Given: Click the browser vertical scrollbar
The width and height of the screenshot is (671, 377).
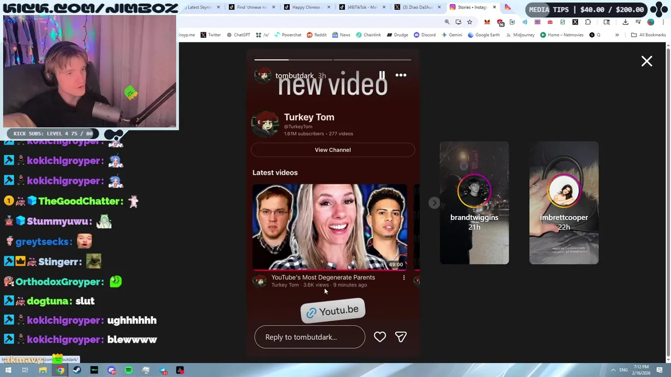Looking at the screenshot, I should (x=668, y=203).
